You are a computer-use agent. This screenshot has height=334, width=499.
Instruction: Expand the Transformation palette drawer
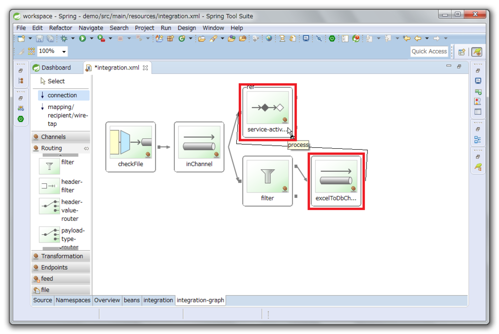tap(61, 256)
